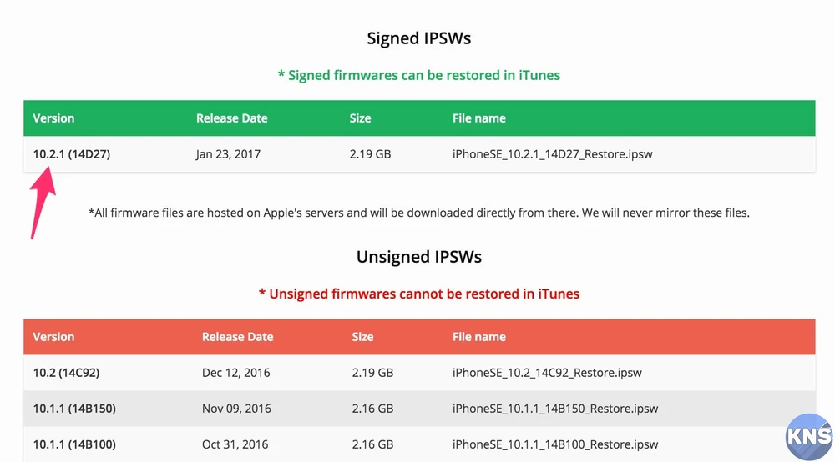The width and height of the screenshot is (835, 462).
Task: Click iPhoneSE_10.2_14C92_Restore.ipsw file name
Action: click(547, 373)
